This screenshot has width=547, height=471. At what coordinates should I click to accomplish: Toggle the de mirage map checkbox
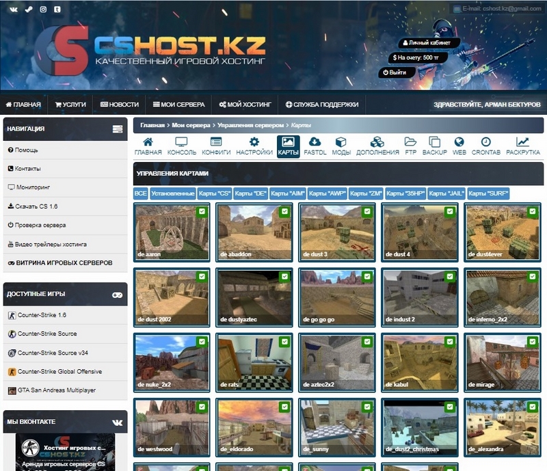pyautogui.click(x=533, y=342)
